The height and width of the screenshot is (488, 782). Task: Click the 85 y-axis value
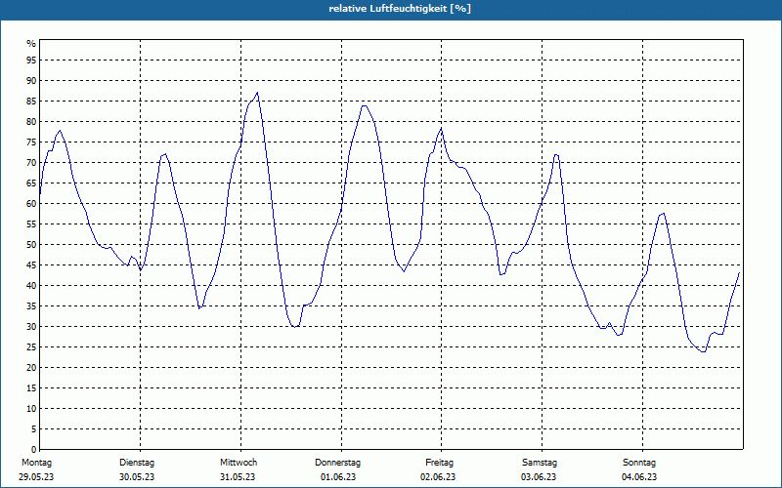pos(31,102)
